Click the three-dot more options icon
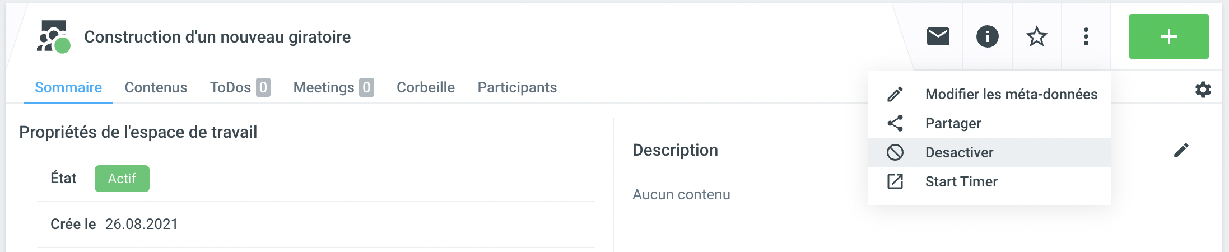 1086,36
